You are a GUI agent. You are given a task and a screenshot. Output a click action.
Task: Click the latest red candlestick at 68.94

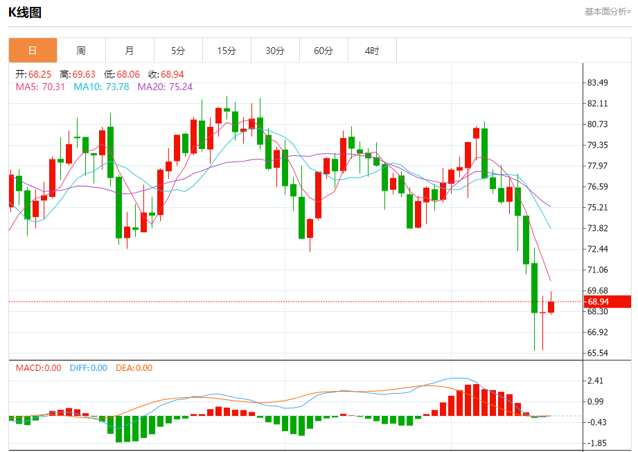click(x=551, y=306)
